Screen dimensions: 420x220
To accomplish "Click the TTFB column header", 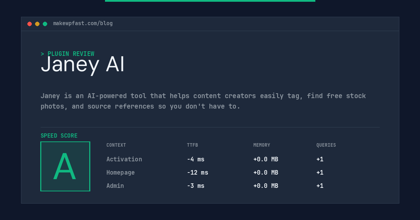I will click(x=192, y=145).
